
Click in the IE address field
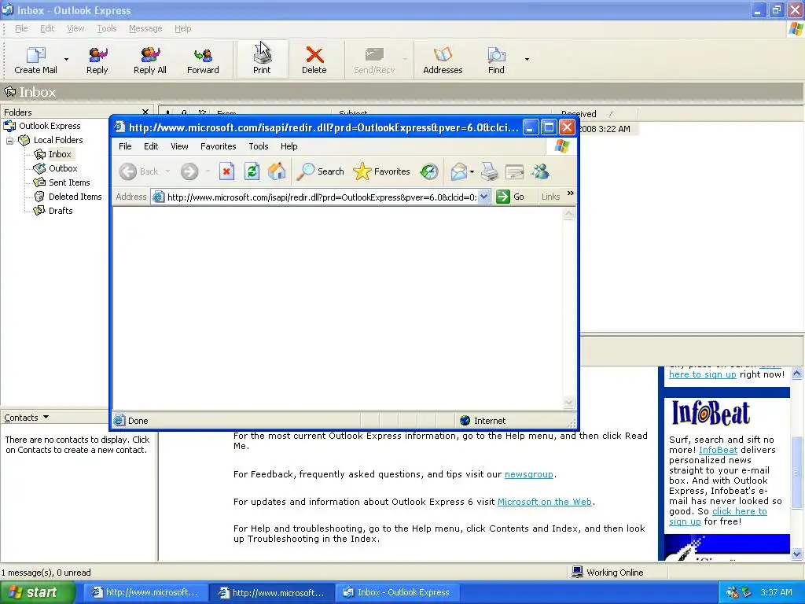(x=321, y=197)
